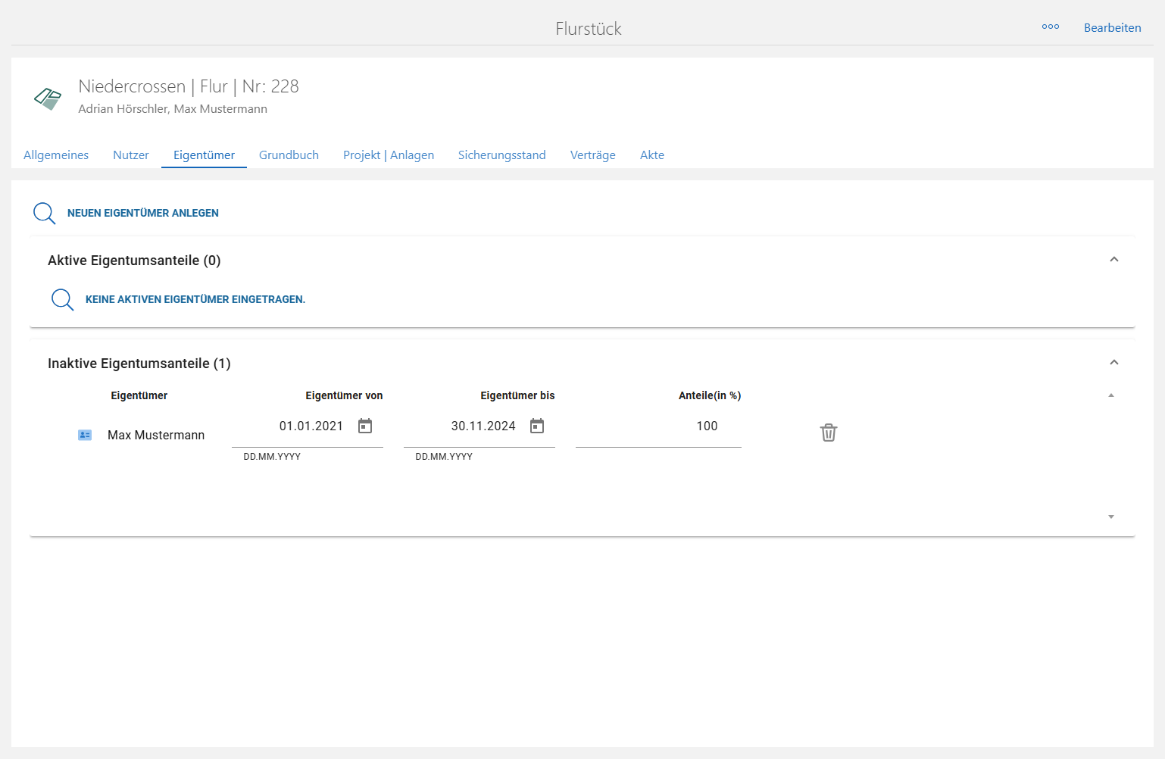Switch to the Grundbuch tab
This screenshot has height=759, width=1165.
(289, 155)
